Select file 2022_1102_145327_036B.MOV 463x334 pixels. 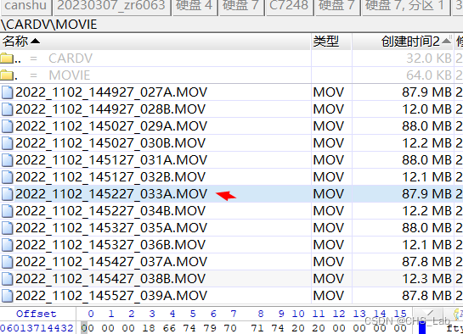click(110, 245)
